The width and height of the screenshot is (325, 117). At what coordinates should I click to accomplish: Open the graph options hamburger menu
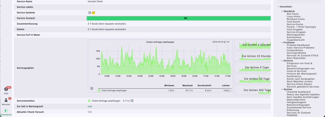(x=92, y=88)
